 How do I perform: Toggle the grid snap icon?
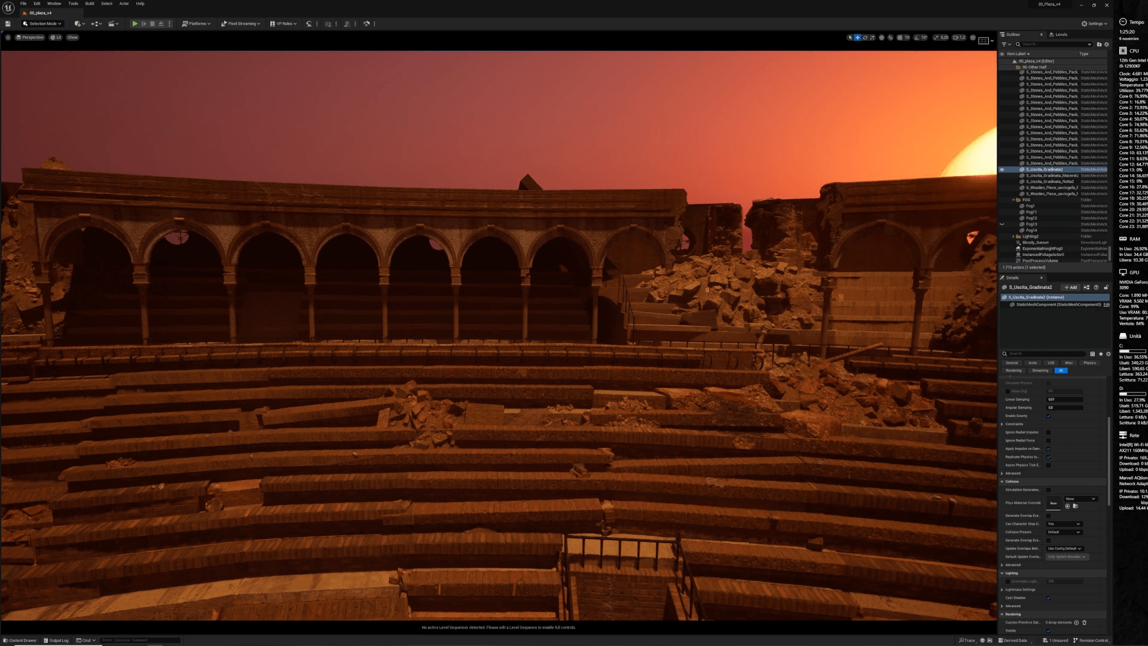(899, 38)
